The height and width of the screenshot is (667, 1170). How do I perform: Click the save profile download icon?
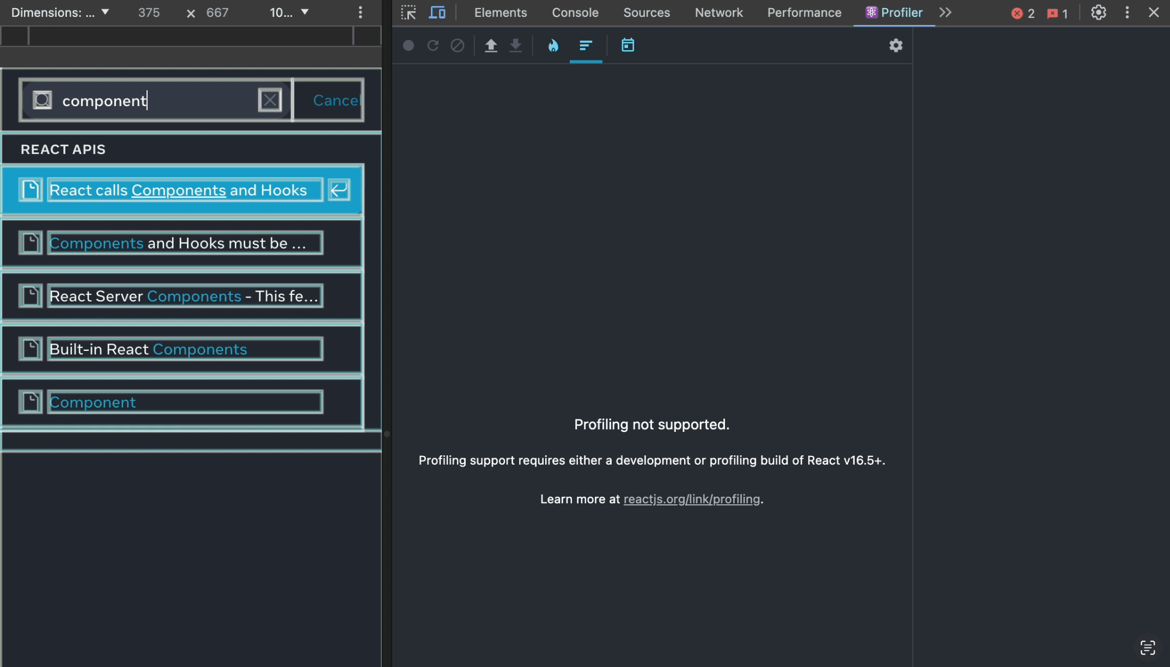click(x=515, y=45)
